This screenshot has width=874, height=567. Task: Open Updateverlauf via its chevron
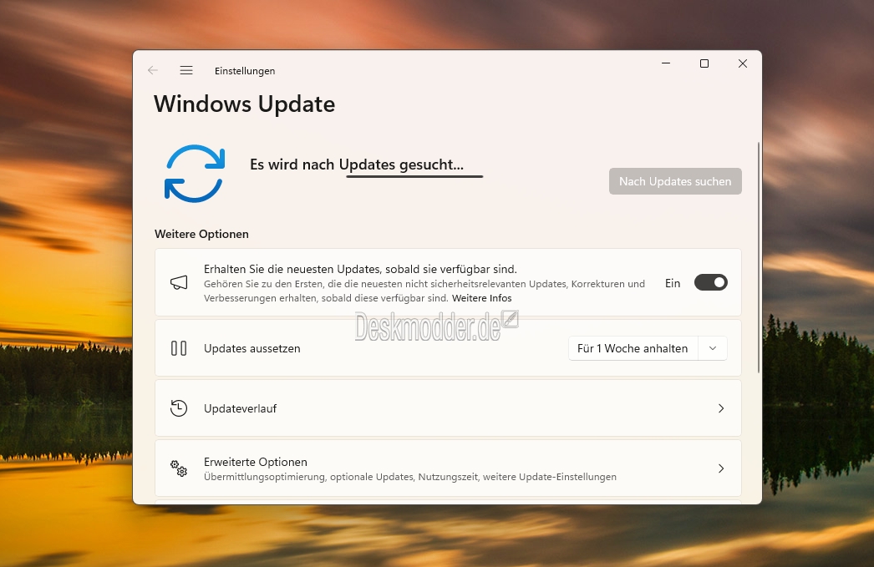point(721,408)
